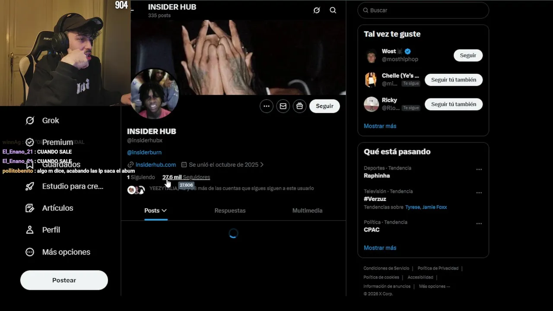Open the 27,6 mil Seguidores list
This screenshot has width=553, height=311.
186,177
